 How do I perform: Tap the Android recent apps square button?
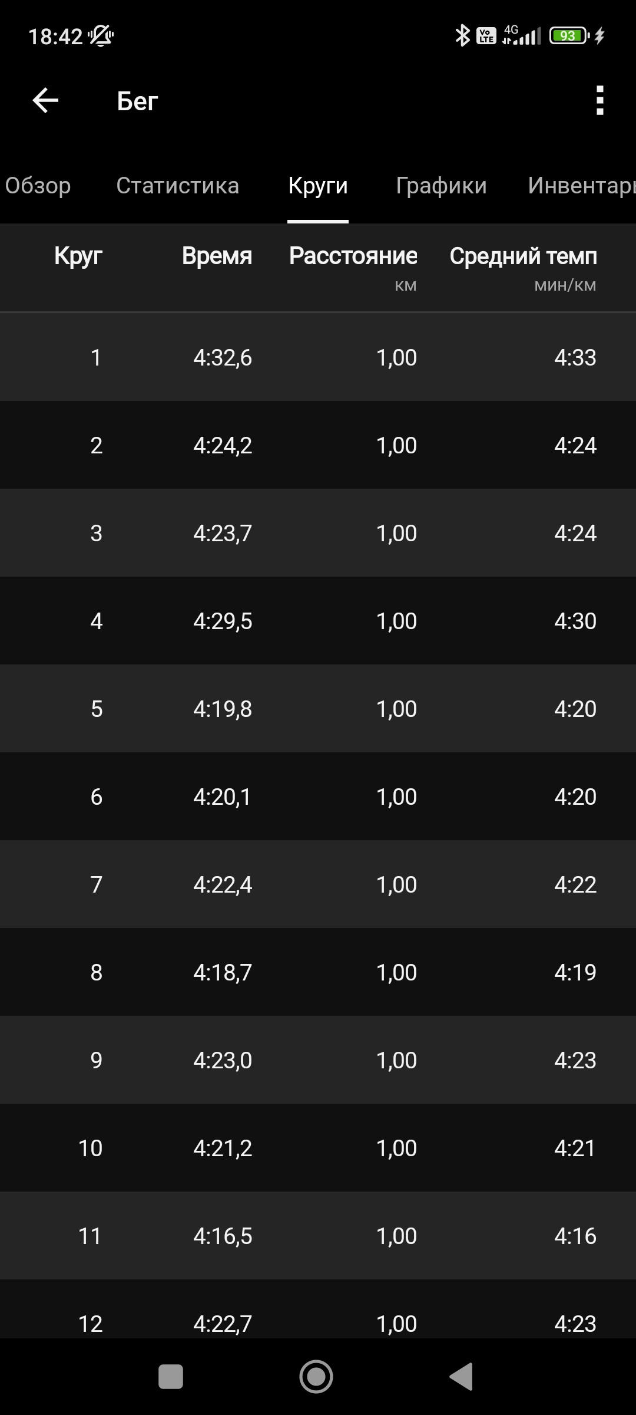pos(171,1377)
